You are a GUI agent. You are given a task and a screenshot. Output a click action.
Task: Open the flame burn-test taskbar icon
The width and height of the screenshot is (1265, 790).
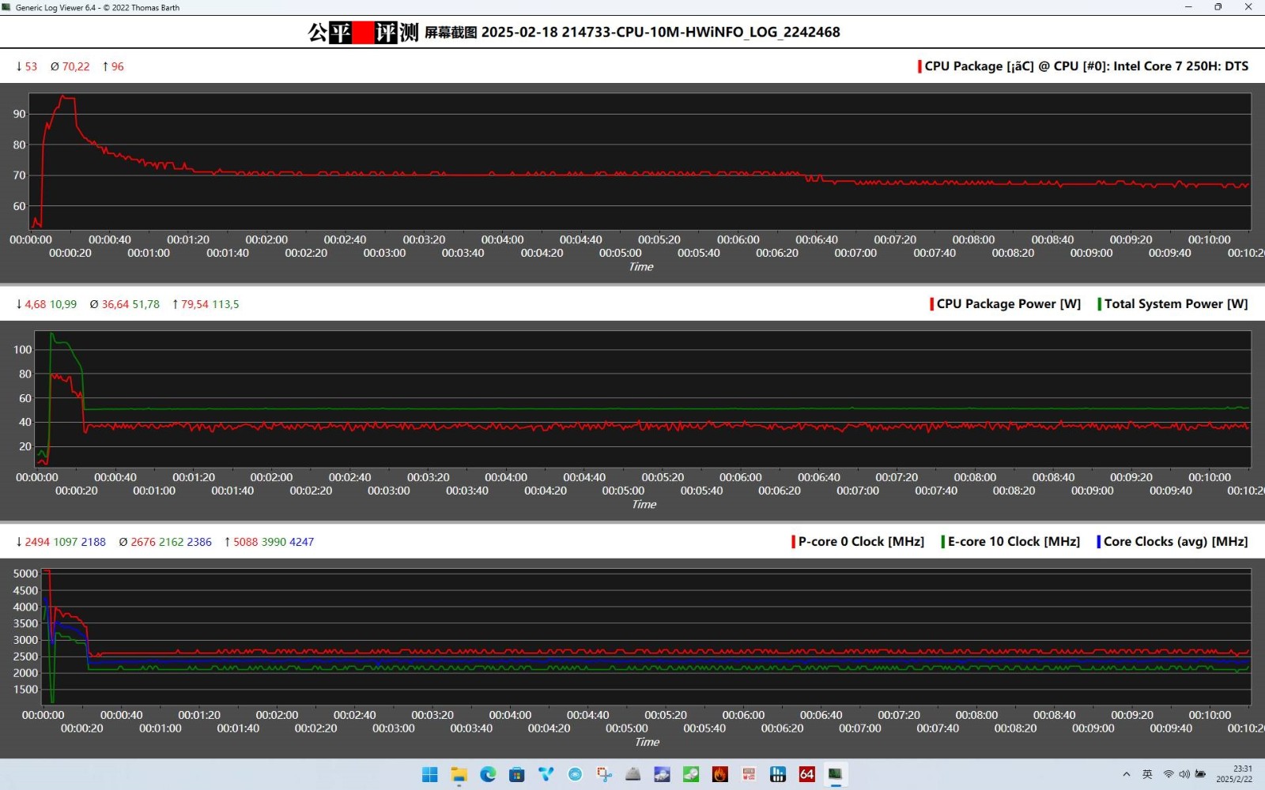[720, 774]
